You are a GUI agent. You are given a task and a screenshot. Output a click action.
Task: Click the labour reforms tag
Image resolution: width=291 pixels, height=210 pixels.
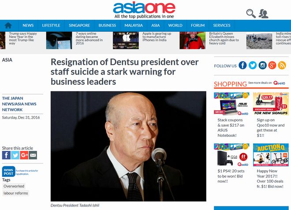pyautogui.click(x=15, y=193)
